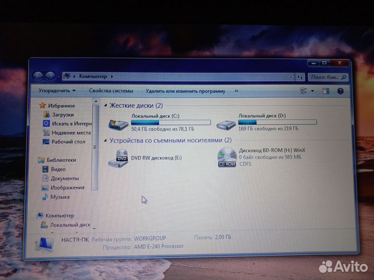Click Удалить или изменить программу
Viewport: 374px width, 280px height.
click(185, 91)
